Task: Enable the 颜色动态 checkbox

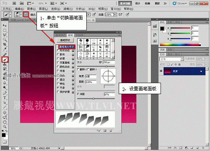Action: click(58, 67)
